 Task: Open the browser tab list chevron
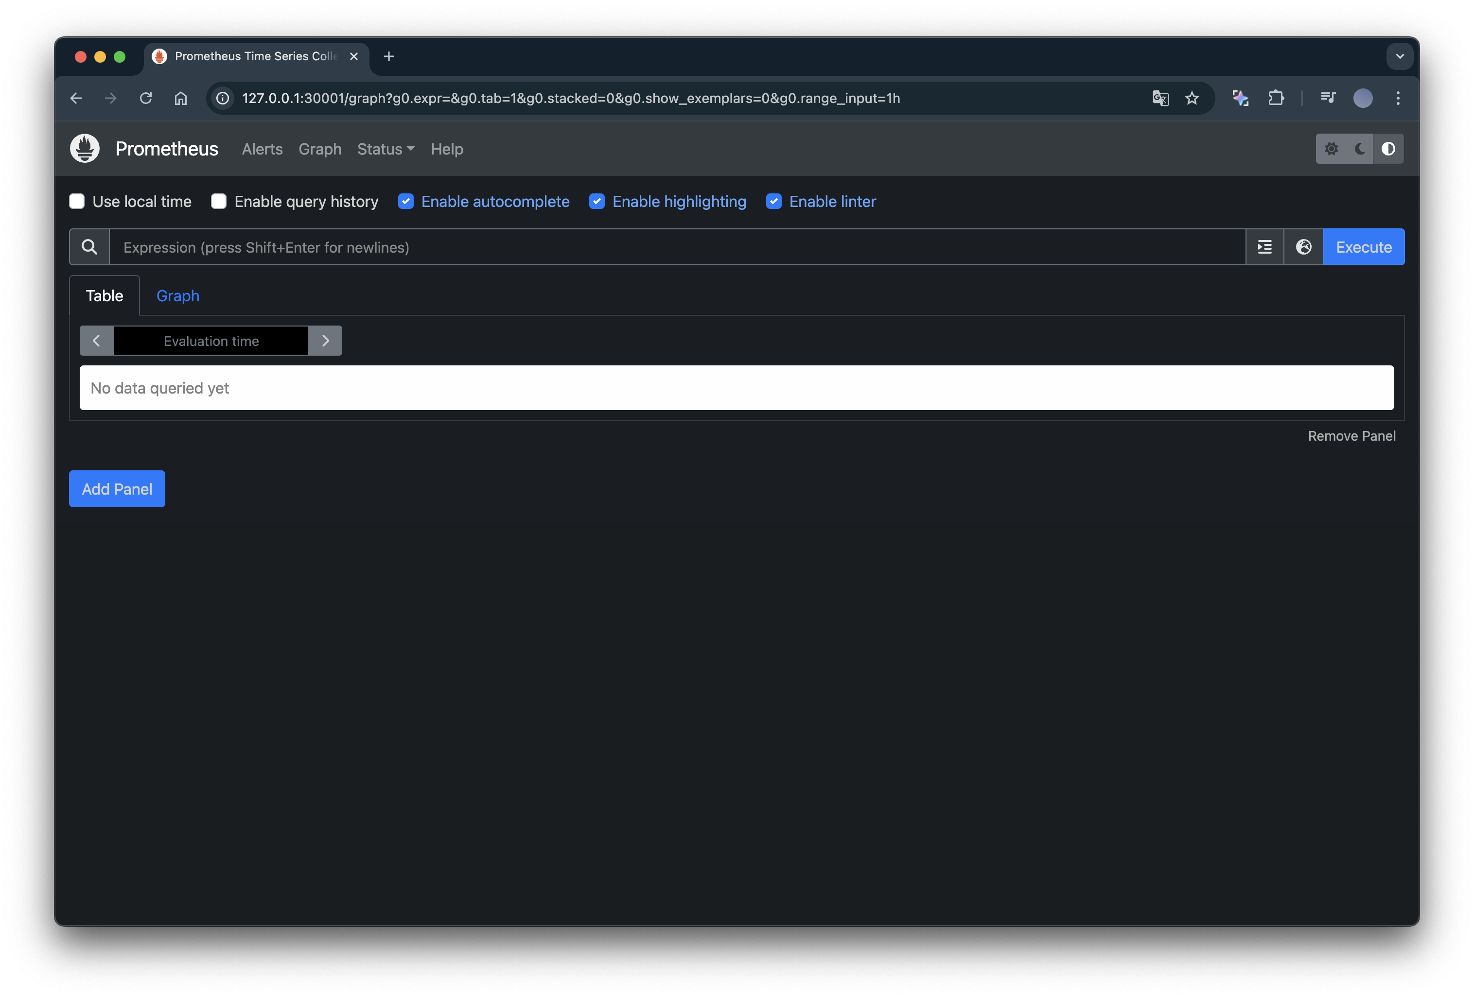[x=1400, y=56]
